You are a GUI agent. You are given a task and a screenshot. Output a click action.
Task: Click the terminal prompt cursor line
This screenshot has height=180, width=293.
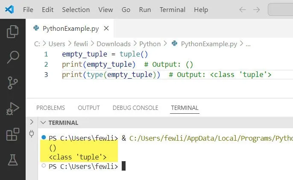123,166
